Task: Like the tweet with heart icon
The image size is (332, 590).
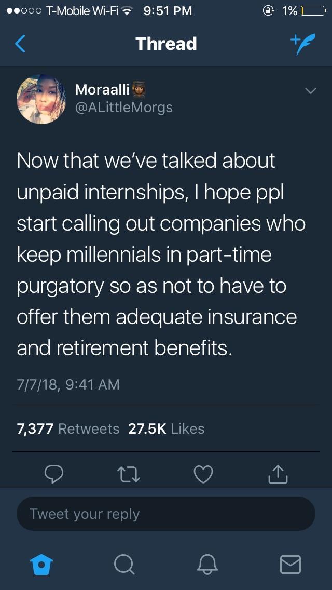Action: click(x=202, y=473)
